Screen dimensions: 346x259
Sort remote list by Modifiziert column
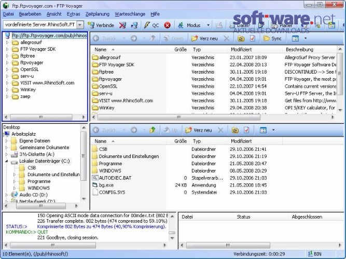255,49
